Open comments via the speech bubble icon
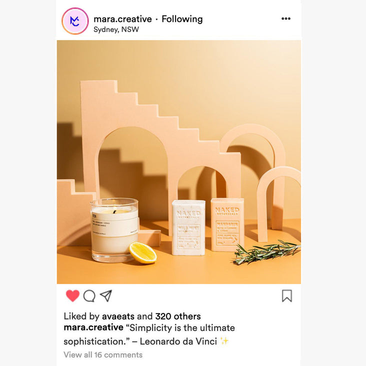 point(89,296)
